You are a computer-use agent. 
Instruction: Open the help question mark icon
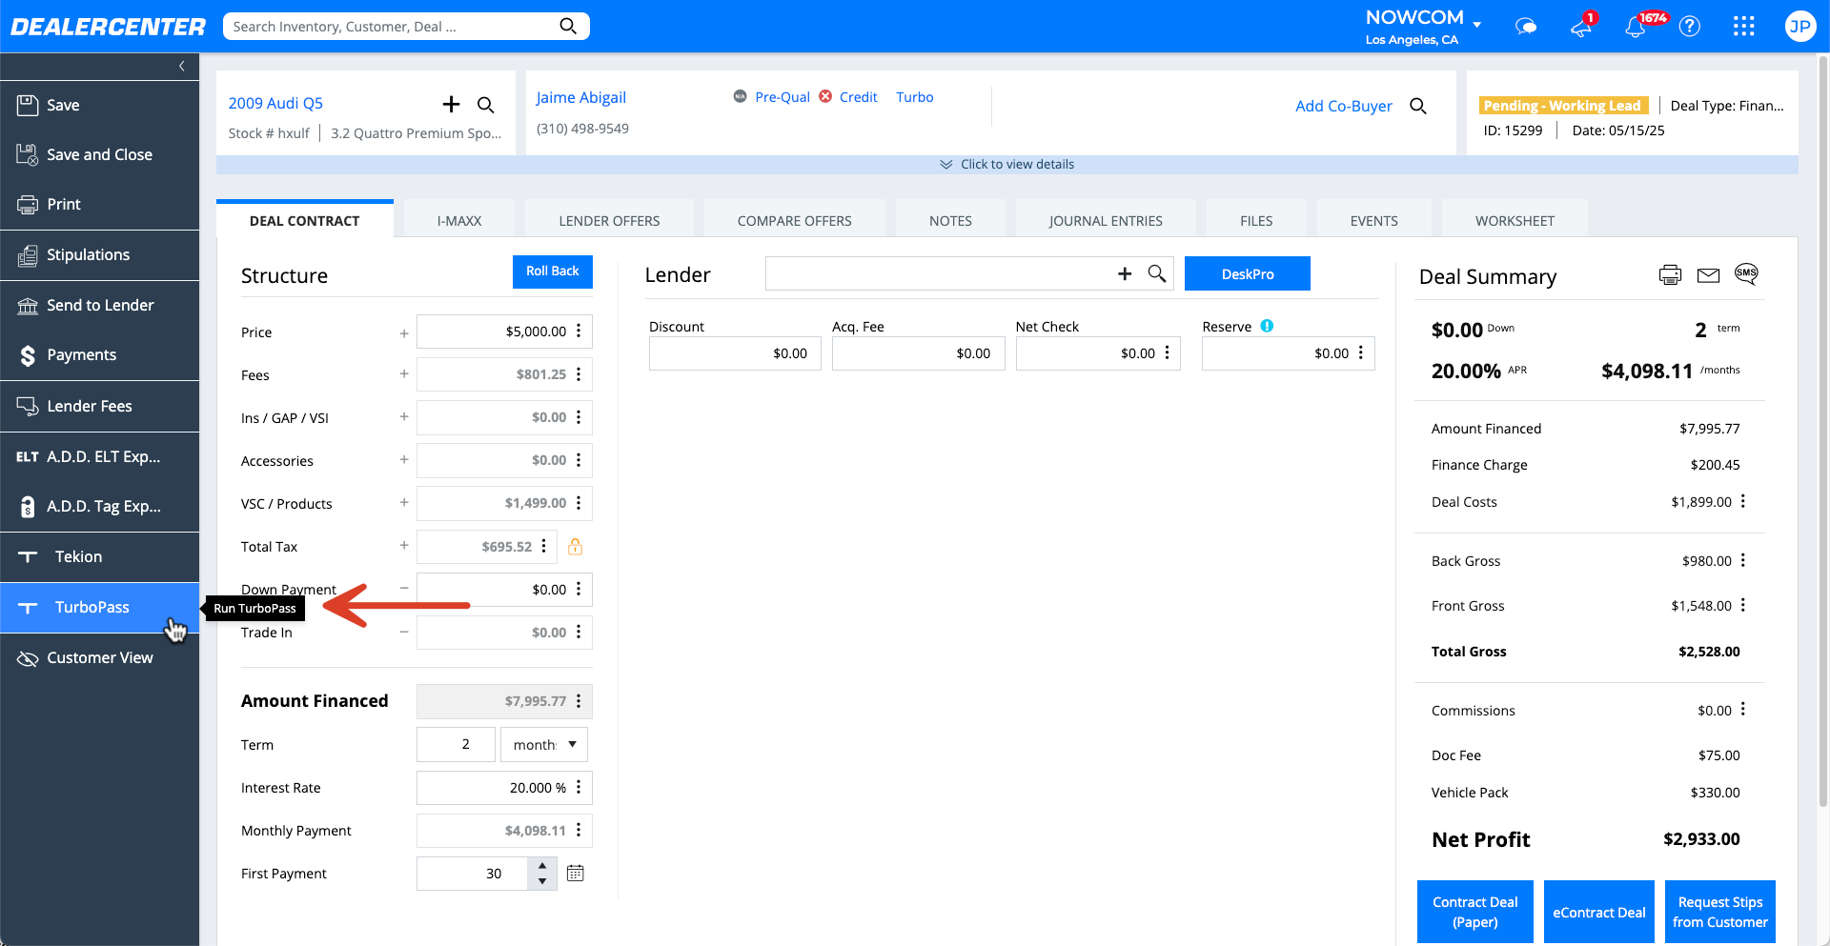[1690, 26]
